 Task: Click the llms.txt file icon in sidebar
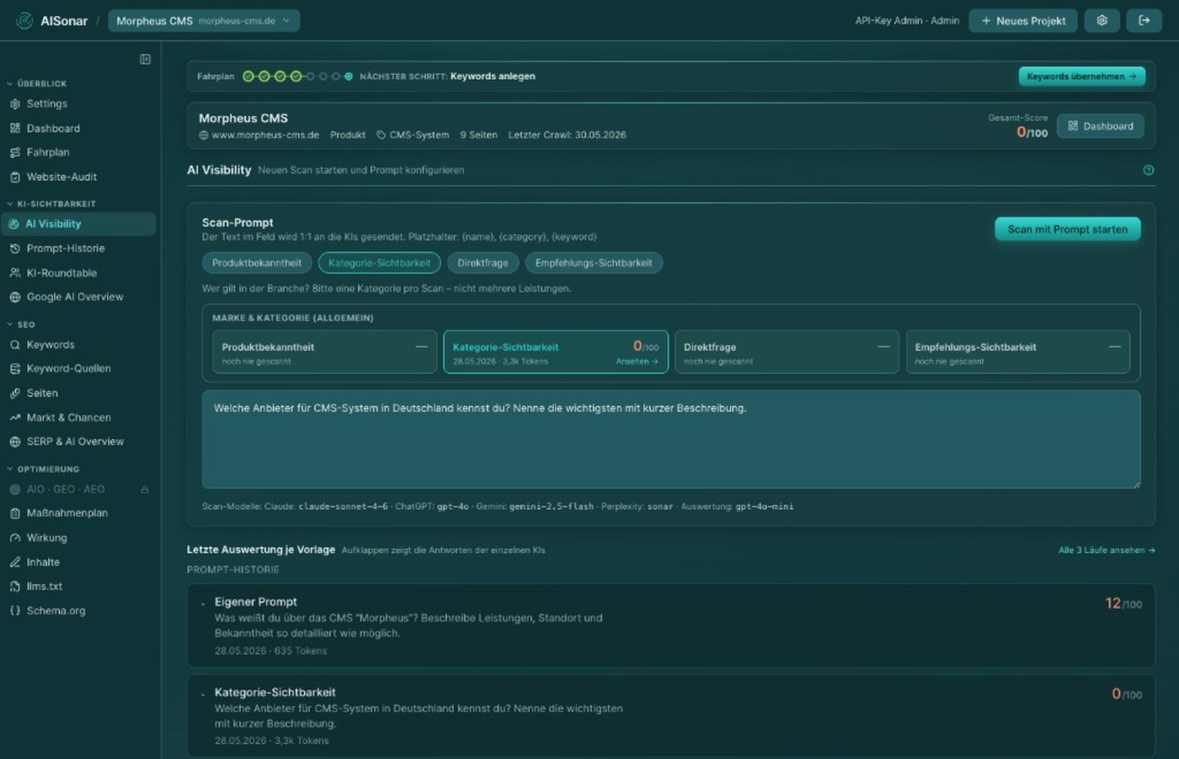pos(15,586)
